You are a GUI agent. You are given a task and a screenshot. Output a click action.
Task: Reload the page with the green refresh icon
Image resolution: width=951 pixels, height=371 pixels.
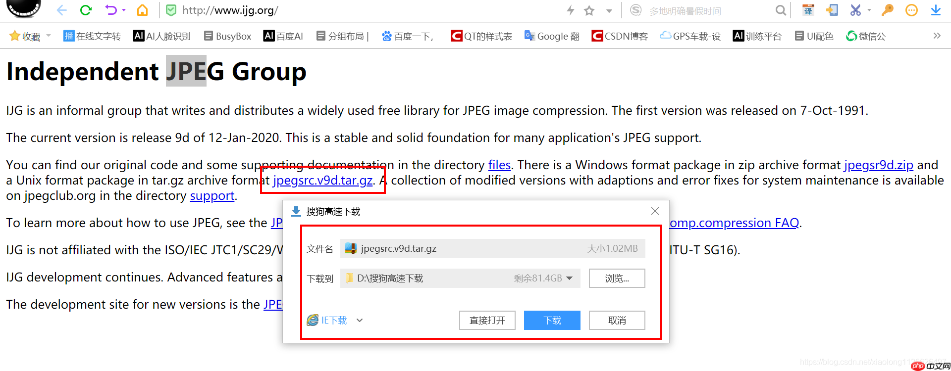coord(86,10)
